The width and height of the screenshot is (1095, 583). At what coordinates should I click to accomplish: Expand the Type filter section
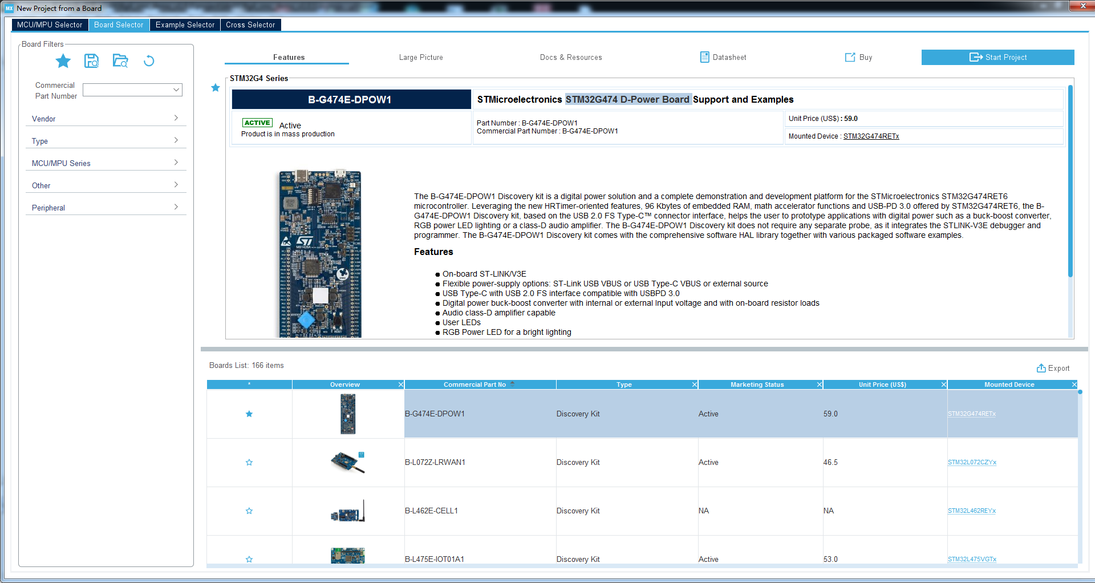coord(106,140)
